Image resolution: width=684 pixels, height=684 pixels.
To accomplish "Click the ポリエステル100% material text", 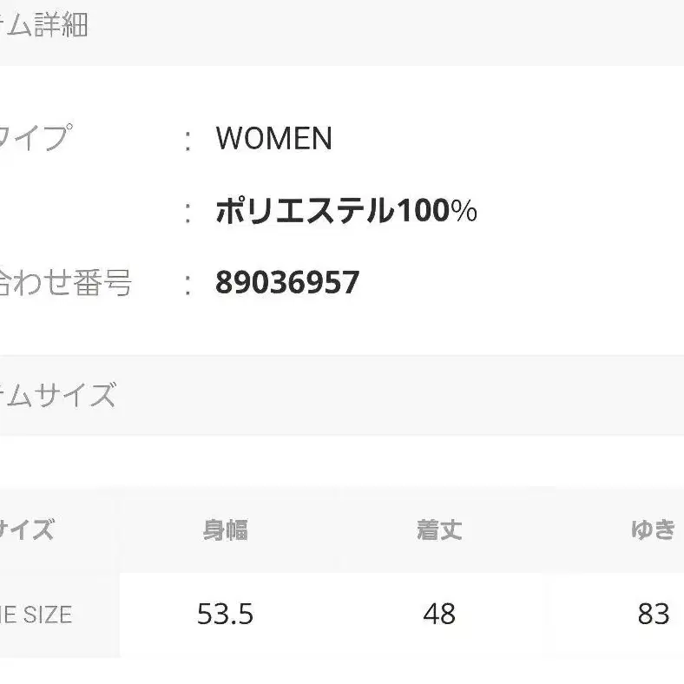I will 345,211.
